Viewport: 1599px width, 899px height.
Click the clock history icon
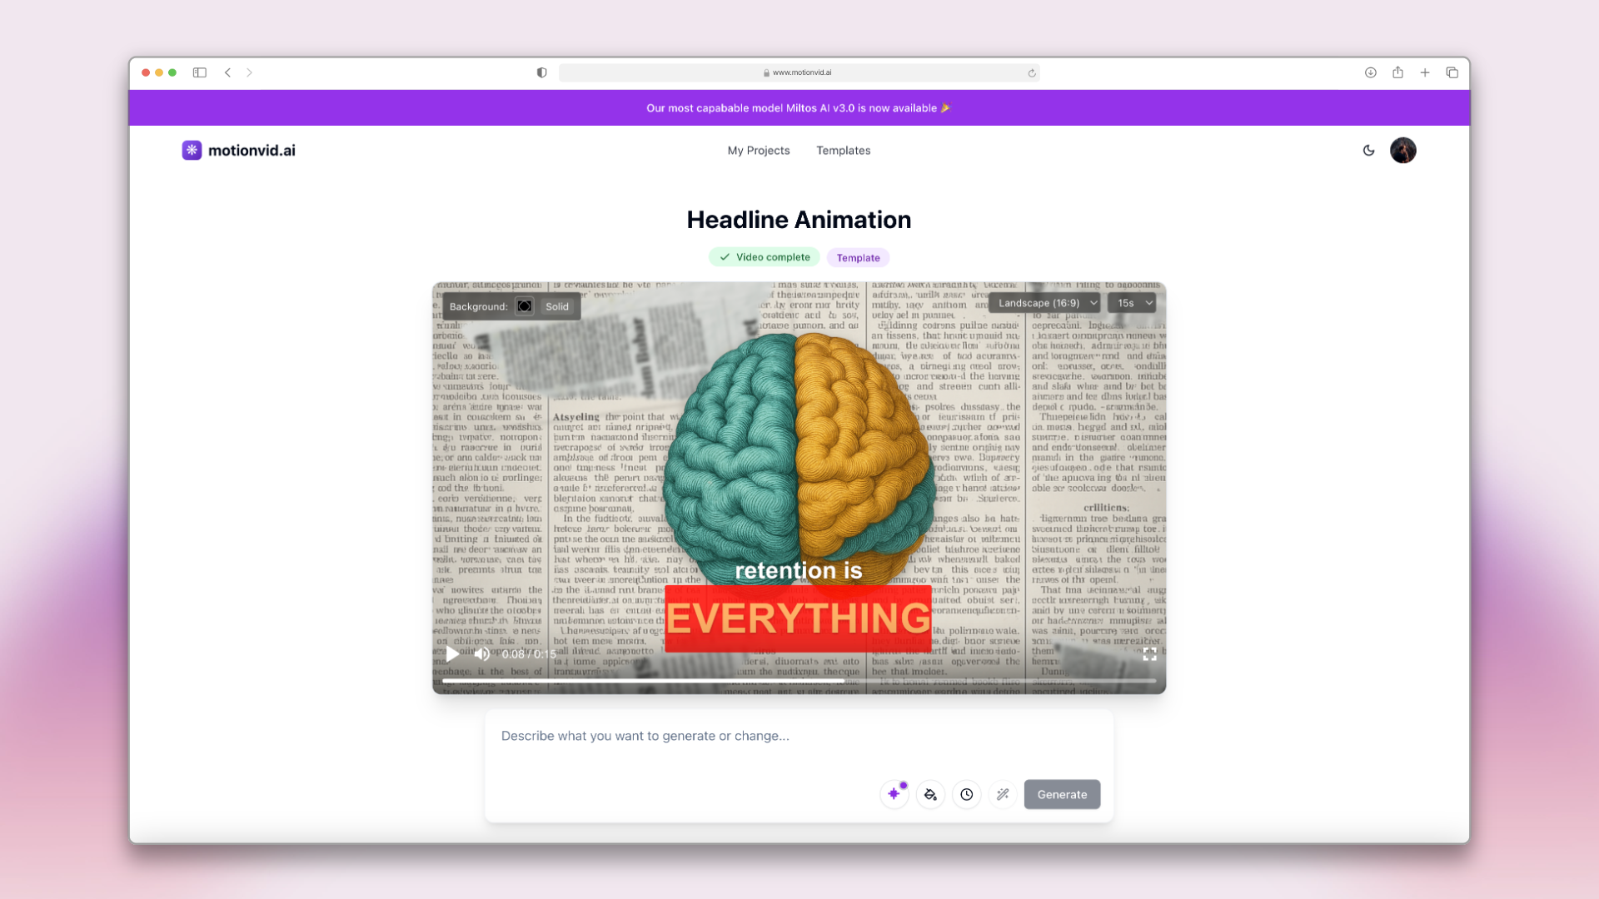point(966,794)
